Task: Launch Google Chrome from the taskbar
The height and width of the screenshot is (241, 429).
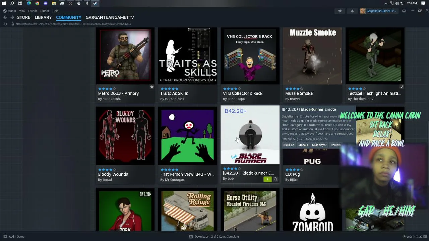Action: [x=37, y=3]
